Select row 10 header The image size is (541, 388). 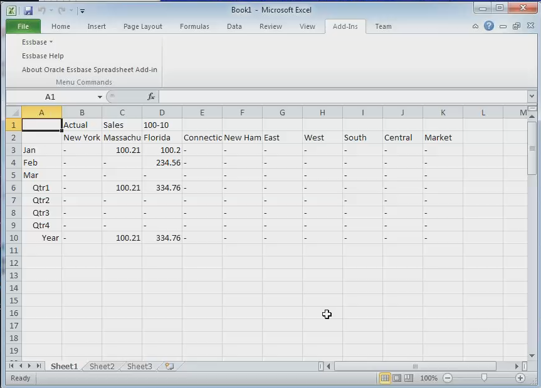tap(13, 238)
